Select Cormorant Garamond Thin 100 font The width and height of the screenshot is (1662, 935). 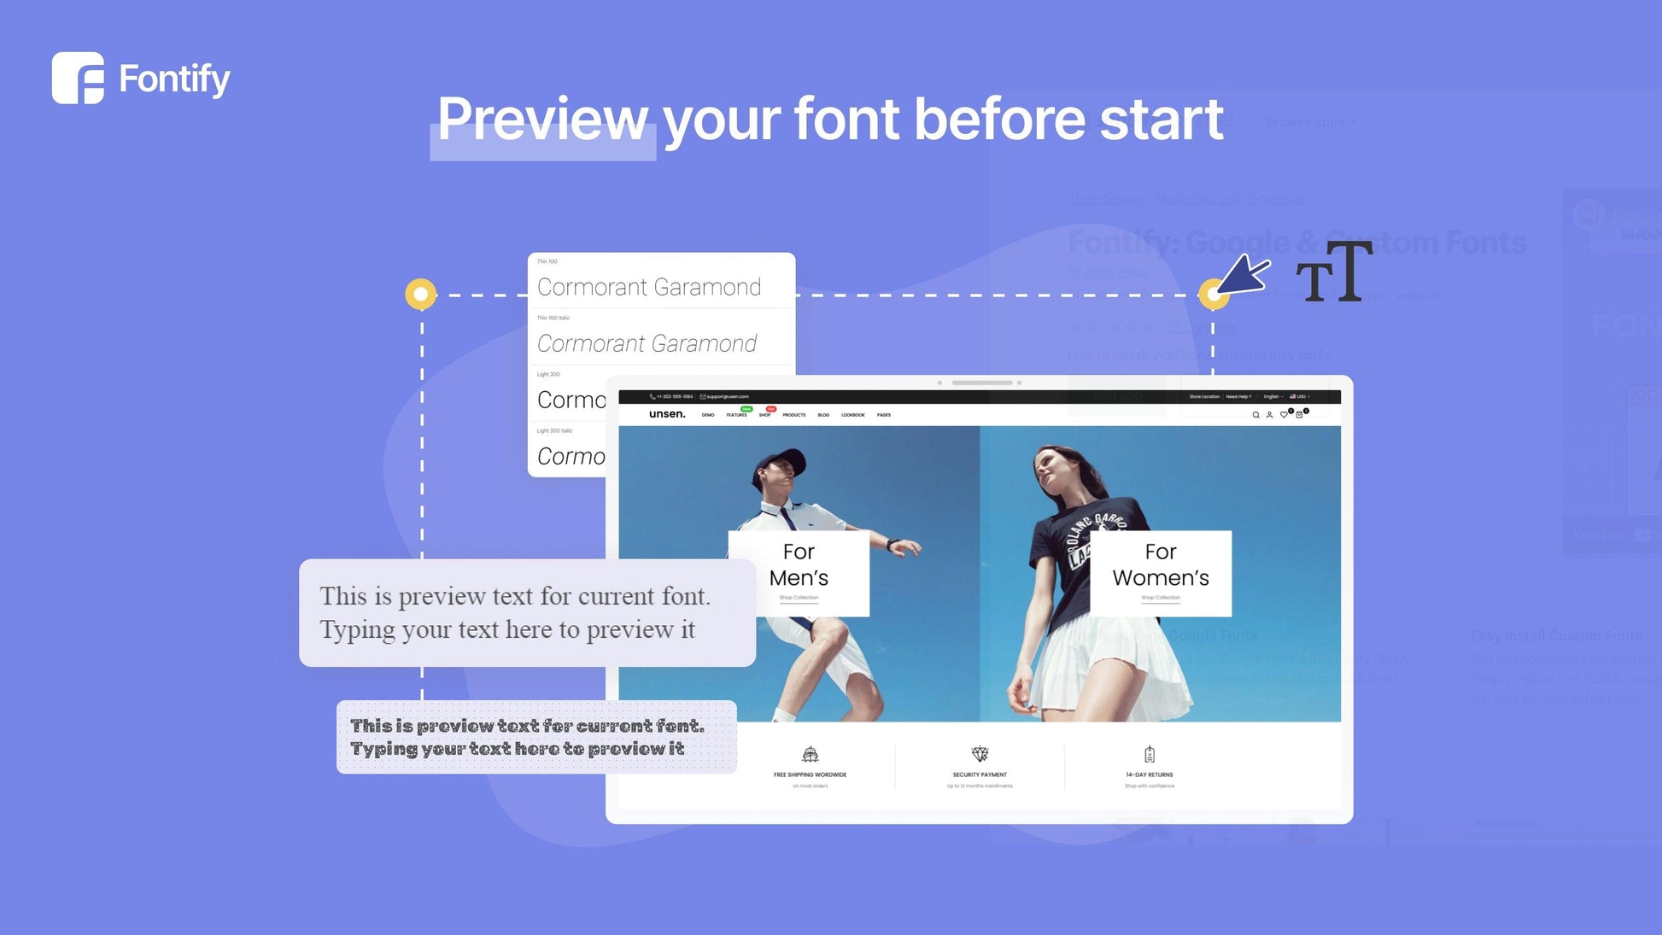649,289
